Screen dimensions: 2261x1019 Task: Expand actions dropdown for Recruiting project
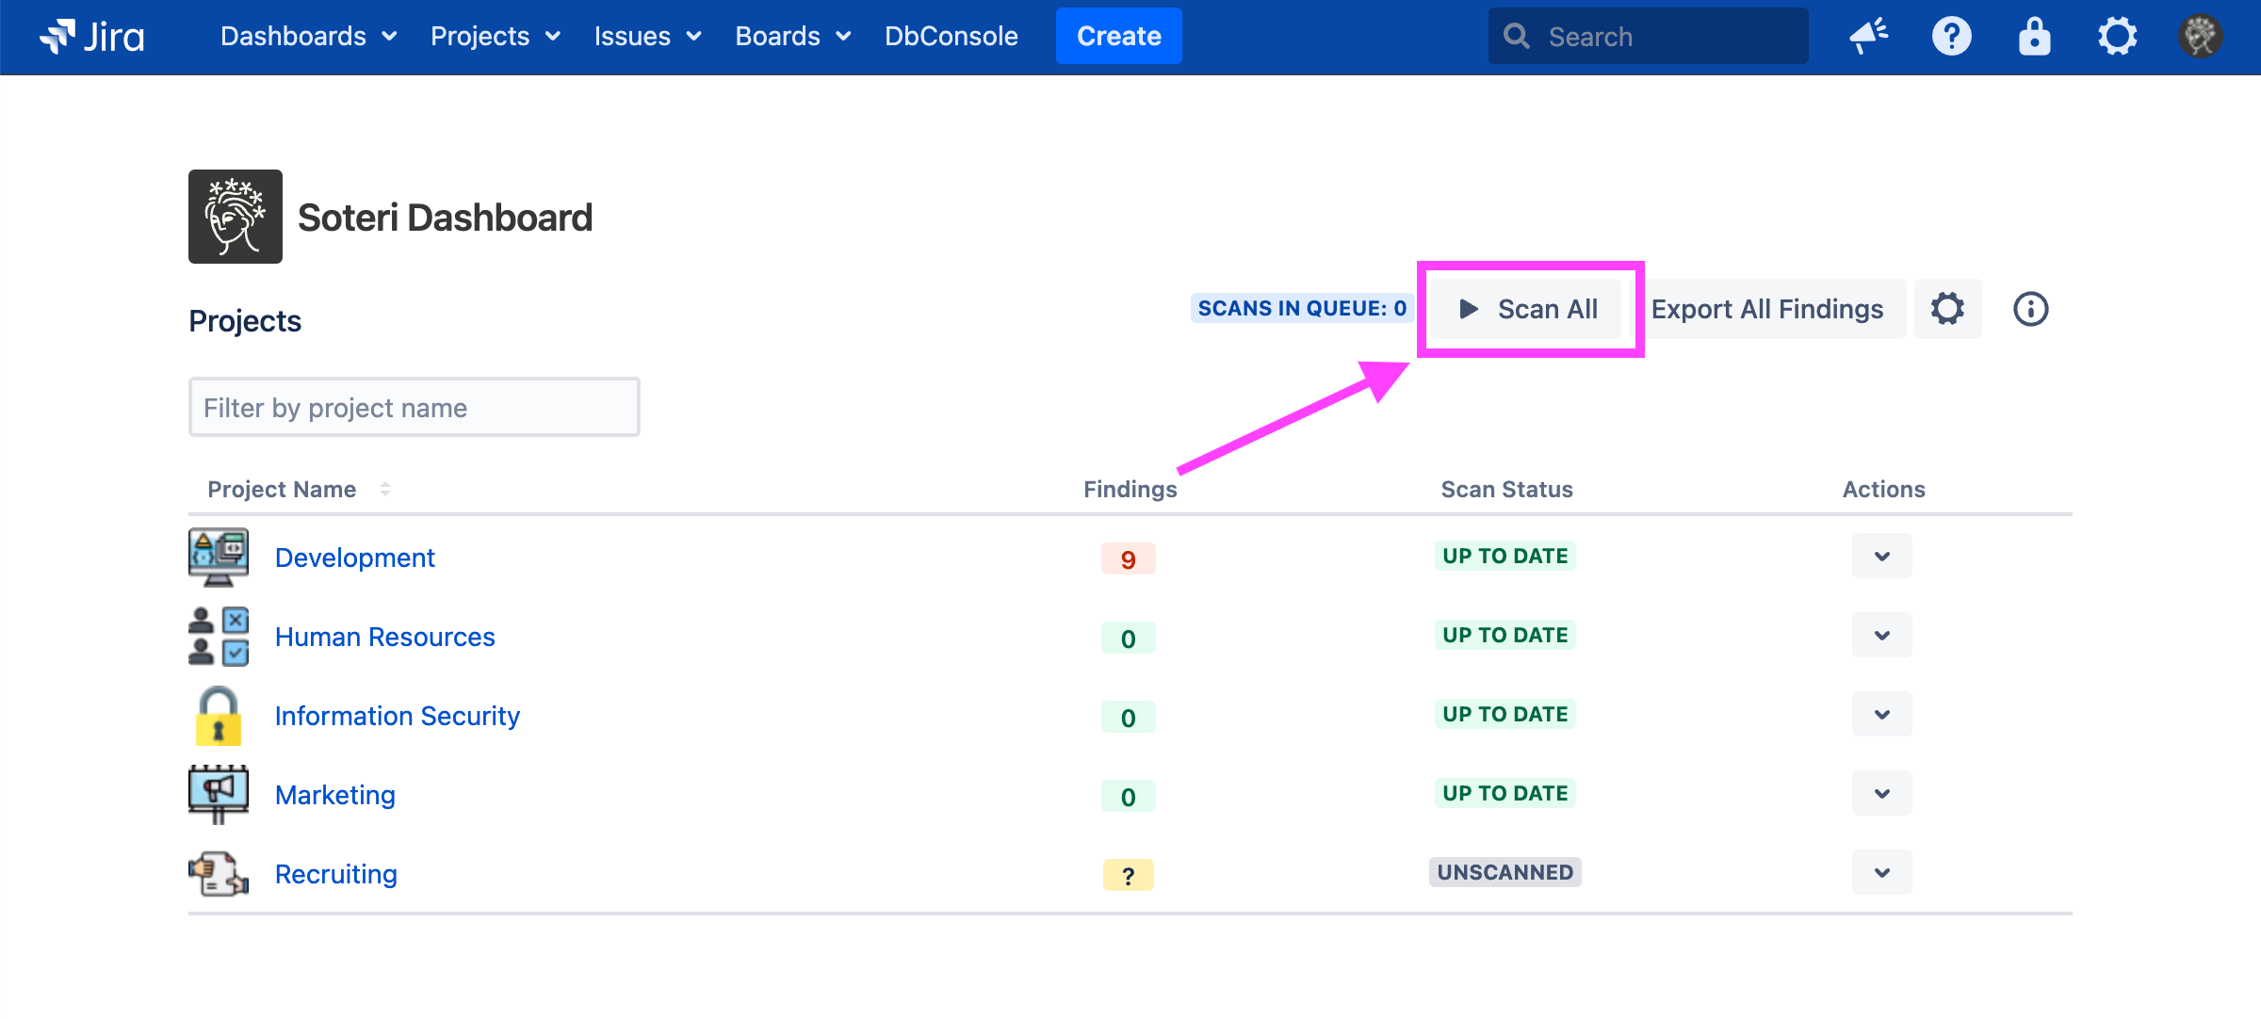[1881, 873]
